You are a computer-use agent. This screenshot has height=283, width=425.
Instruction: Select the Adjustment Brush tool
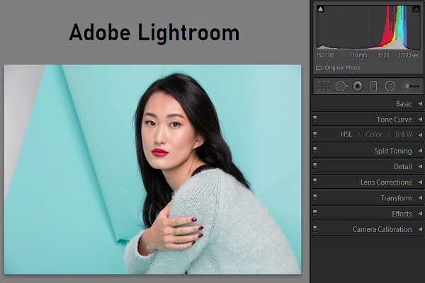coord(411,86)
